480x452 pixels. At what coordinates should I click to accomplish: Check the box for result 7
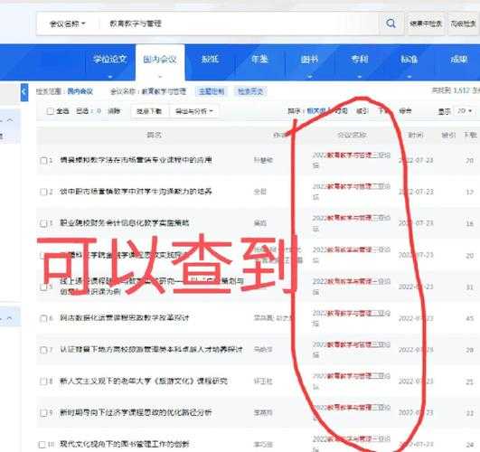coord(43,350)
